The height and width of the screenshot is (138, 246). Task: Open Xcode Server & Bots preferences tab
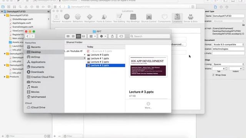191,18
